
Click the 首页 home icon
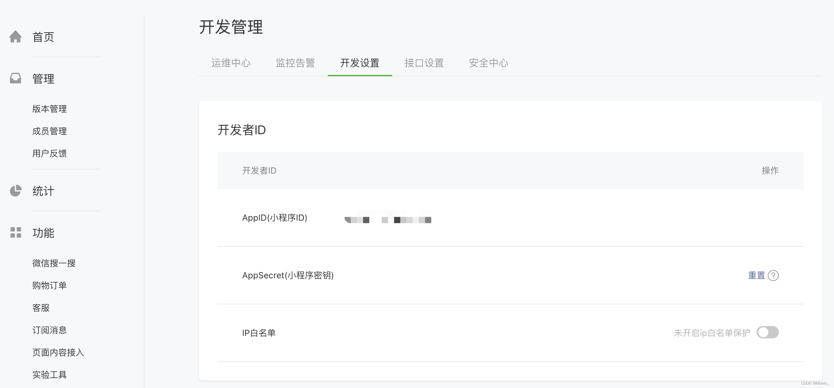tap(15, 37)
